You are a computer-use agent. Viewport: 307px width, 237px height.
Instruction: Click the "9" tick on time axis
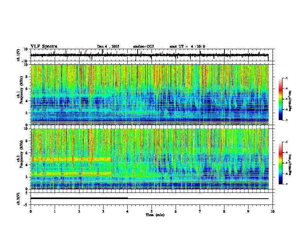tap(248, 211)
